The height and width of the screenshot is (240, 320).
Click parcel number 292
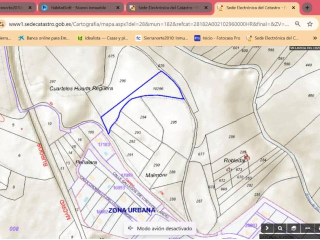[x=132, y=141]
